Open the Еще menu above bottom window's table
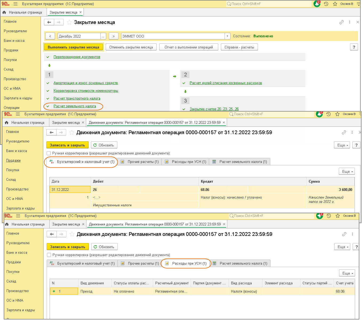The height and width of the screenshot is (320, 362). coord(347,273)
